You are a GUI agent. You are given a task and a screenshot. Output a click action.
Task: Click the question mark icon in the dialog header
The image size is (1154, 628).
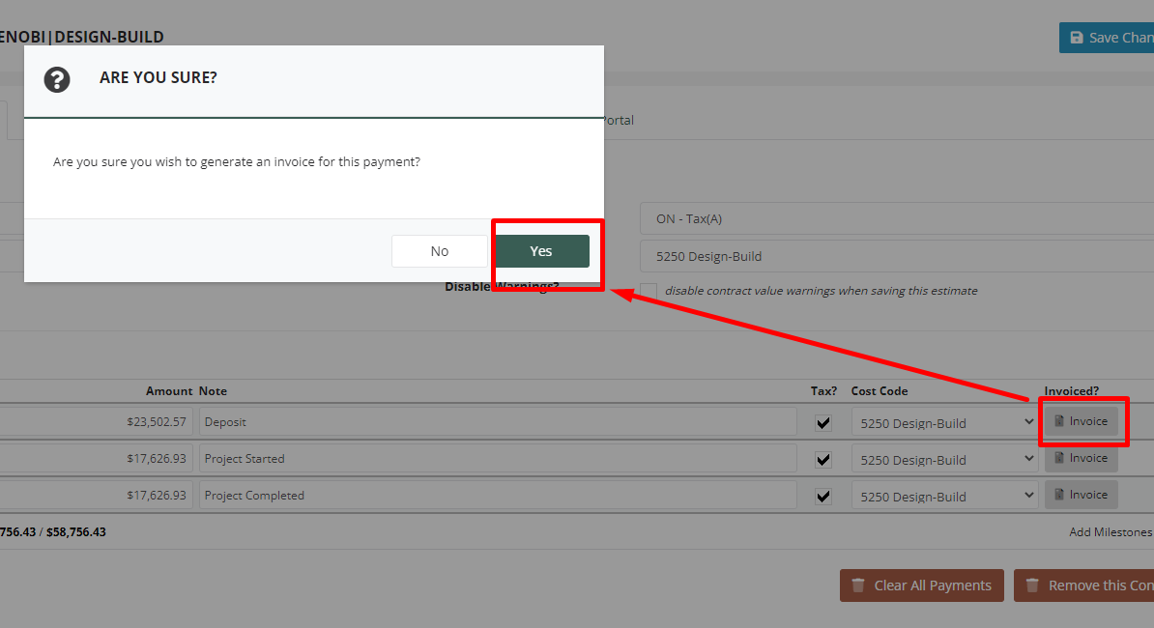pyautogui.click(x=57, y=80)
